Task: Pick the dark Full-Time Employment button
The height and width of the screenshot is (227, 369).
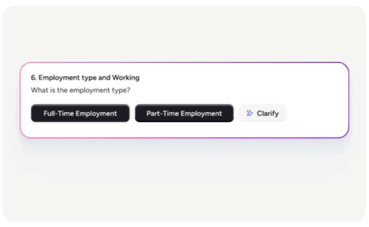Action: coord(80,113)
